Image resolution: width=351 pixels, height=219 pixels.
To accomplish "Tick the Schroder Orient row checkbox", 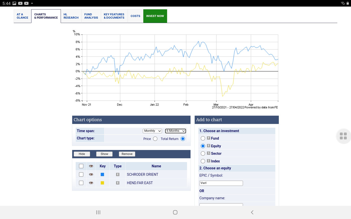I will 81,174.
